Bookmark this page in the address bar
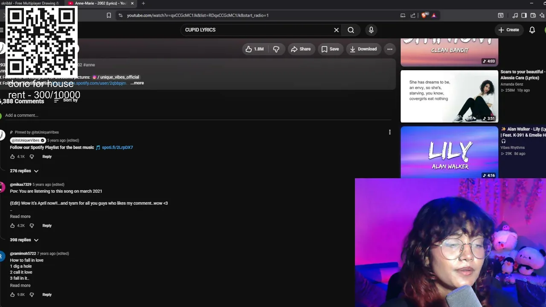Viewport: 546px width, 307px height. (x=109, y=15)
